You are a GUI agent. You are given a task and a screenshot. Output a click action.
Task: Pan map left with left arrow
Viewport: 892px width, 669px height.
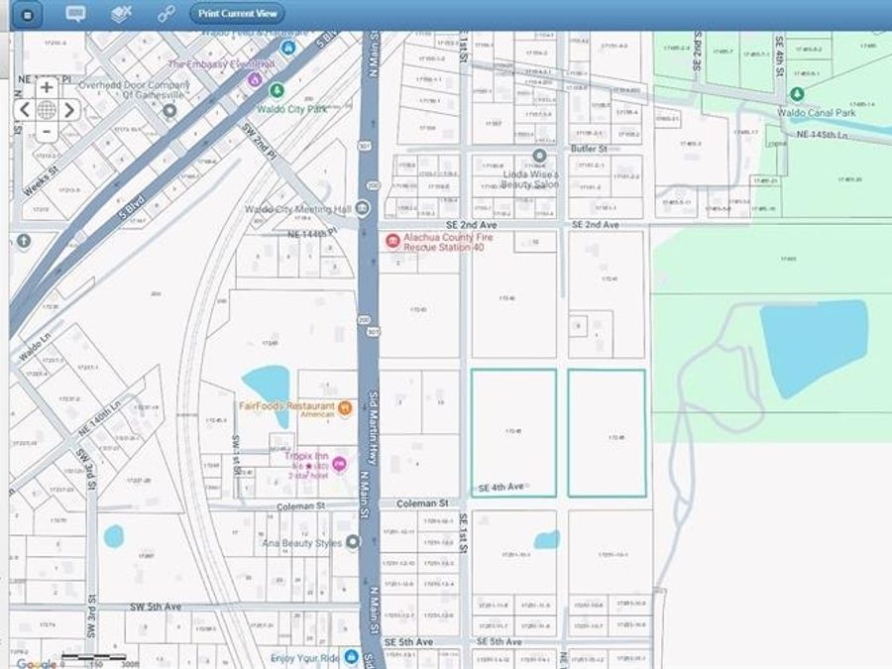tap(24, 109)
